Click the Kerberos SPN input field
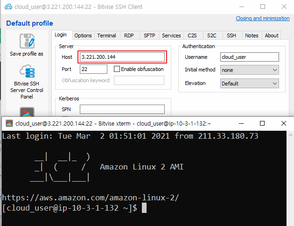 click(122, 109)
